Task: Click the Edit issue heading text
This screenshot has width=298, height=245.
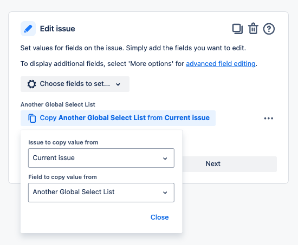Action: tap(57, 29)
